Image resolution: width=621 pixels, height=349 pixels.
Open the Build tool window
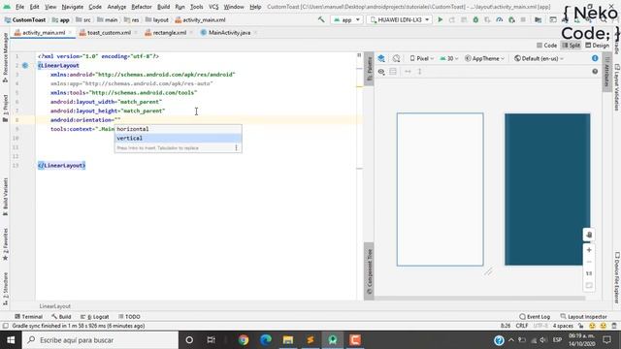61,317
